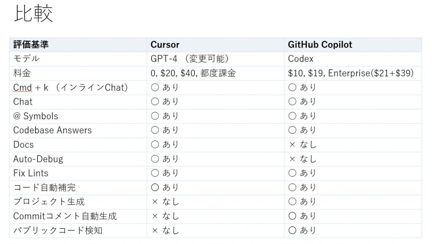Click the 料金 row label
The height and width of the screenshot is (244, 432).
[x=22, y=73]
